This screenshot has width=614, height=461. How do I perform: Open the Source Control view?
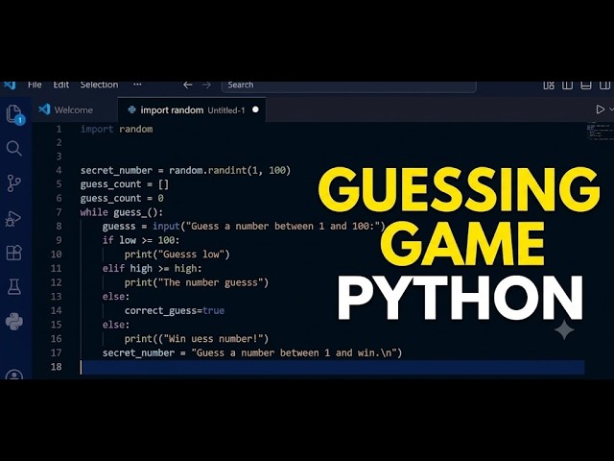pos(14,183)
